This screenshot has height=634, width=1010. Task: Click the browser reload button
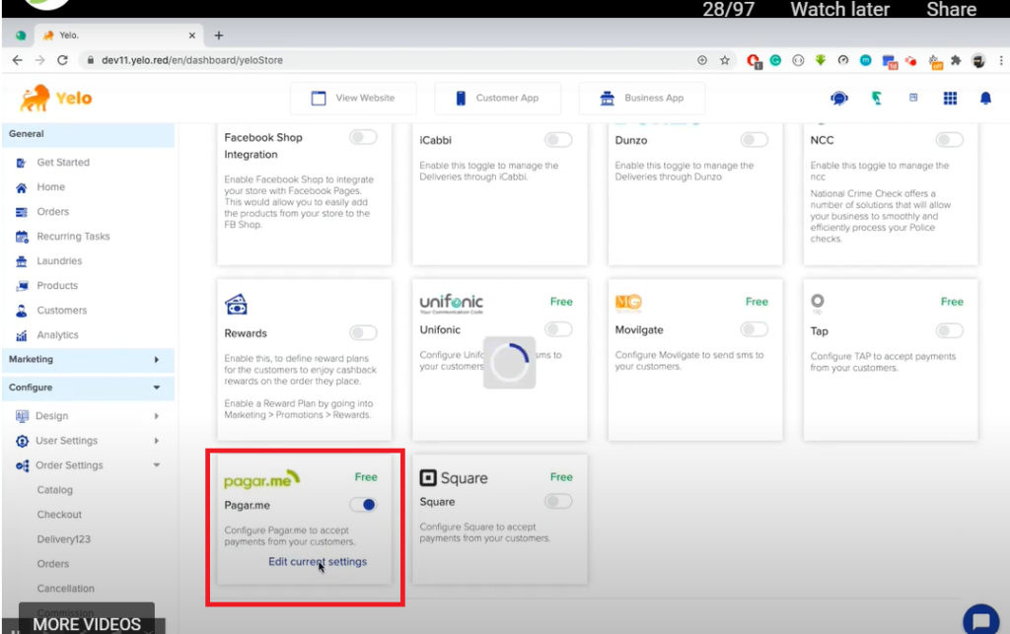click(x=62, y=60)
